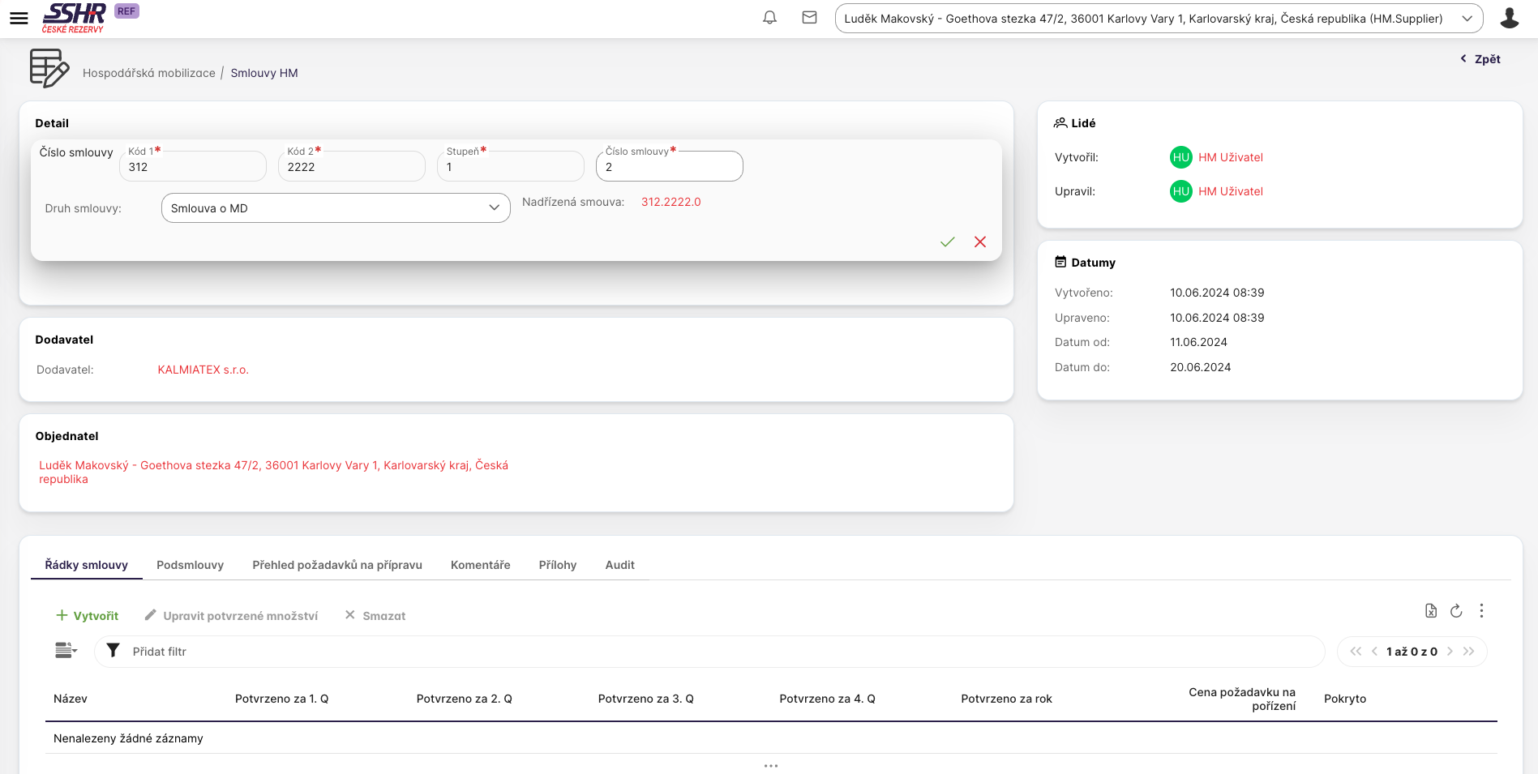
Task: Open user profile avatar menu
Action: click(x=1509, y=18)
